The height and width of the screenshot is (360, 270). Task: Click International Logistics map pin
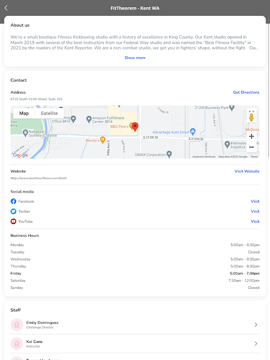(x=227, y=144)
